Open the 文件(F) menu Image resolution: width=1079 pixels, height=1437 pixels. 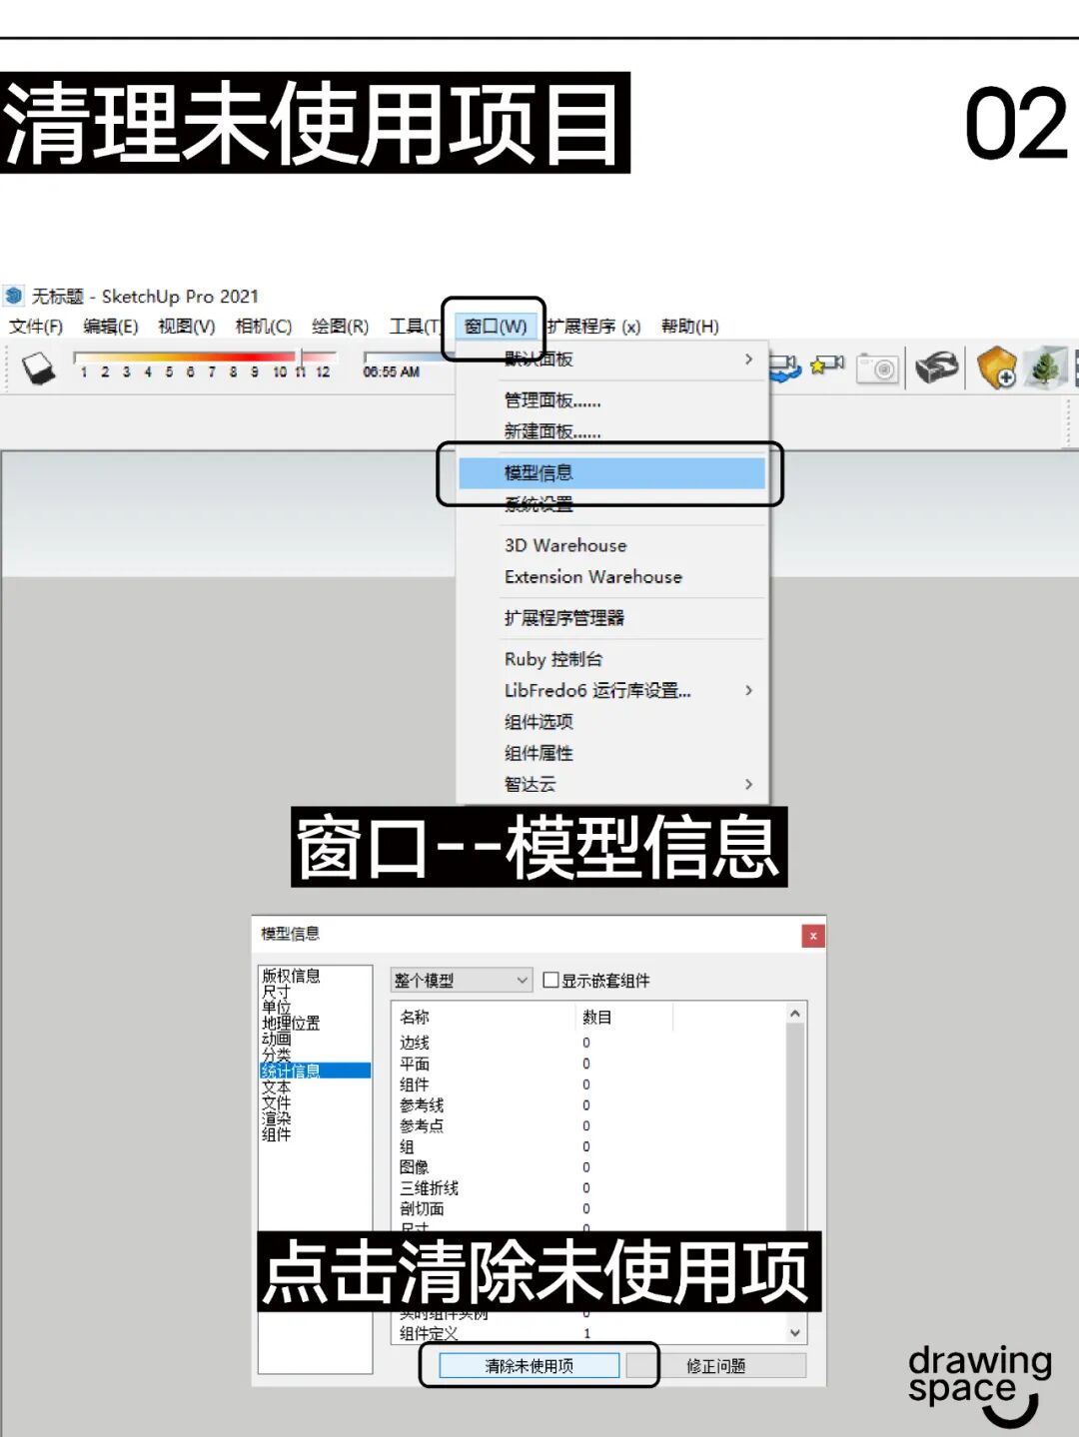click(x=36, y=327)
